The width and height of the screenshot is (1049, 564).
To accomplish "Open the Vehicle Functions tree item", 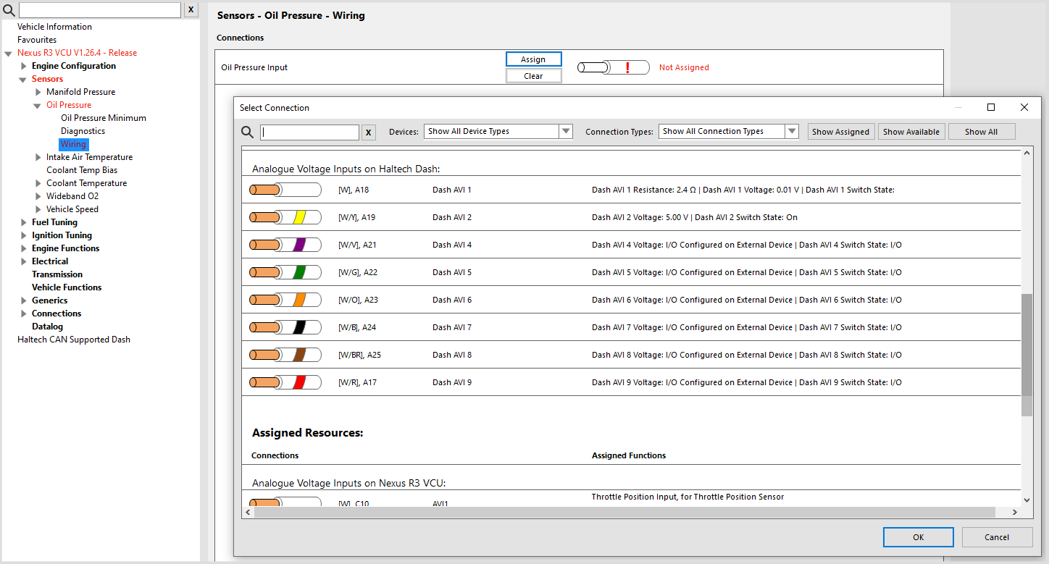I will [x=67, y=287].
